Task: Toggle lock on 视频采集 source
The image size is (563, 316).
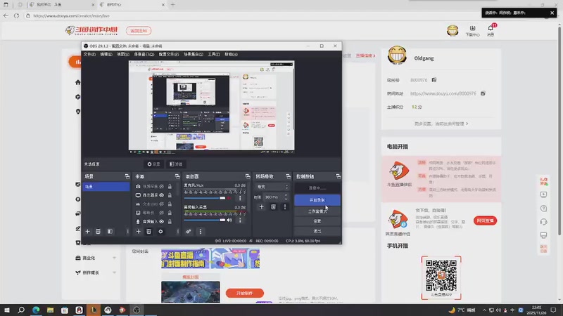Action: click(x=170, y=187)
